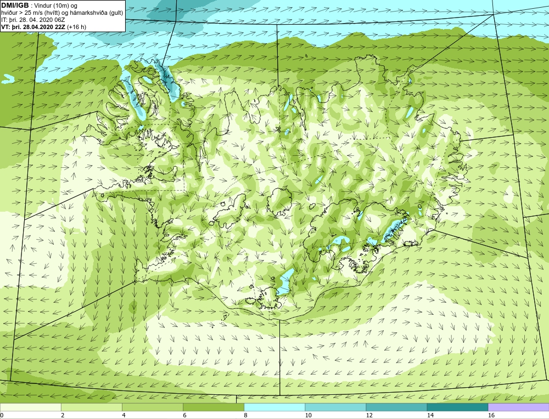
Task: Click the 0–2 m/s pale cream legend swatch
Action: click(x=30, y=407)
